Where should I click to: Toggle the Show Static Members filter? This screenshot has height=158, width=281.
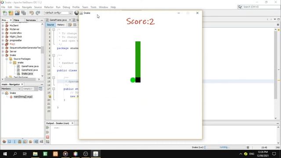pyautogui.click(x=14, y=142)
